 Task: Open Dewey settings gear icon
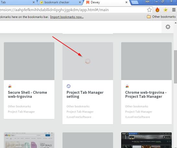[x=168, y=27]
